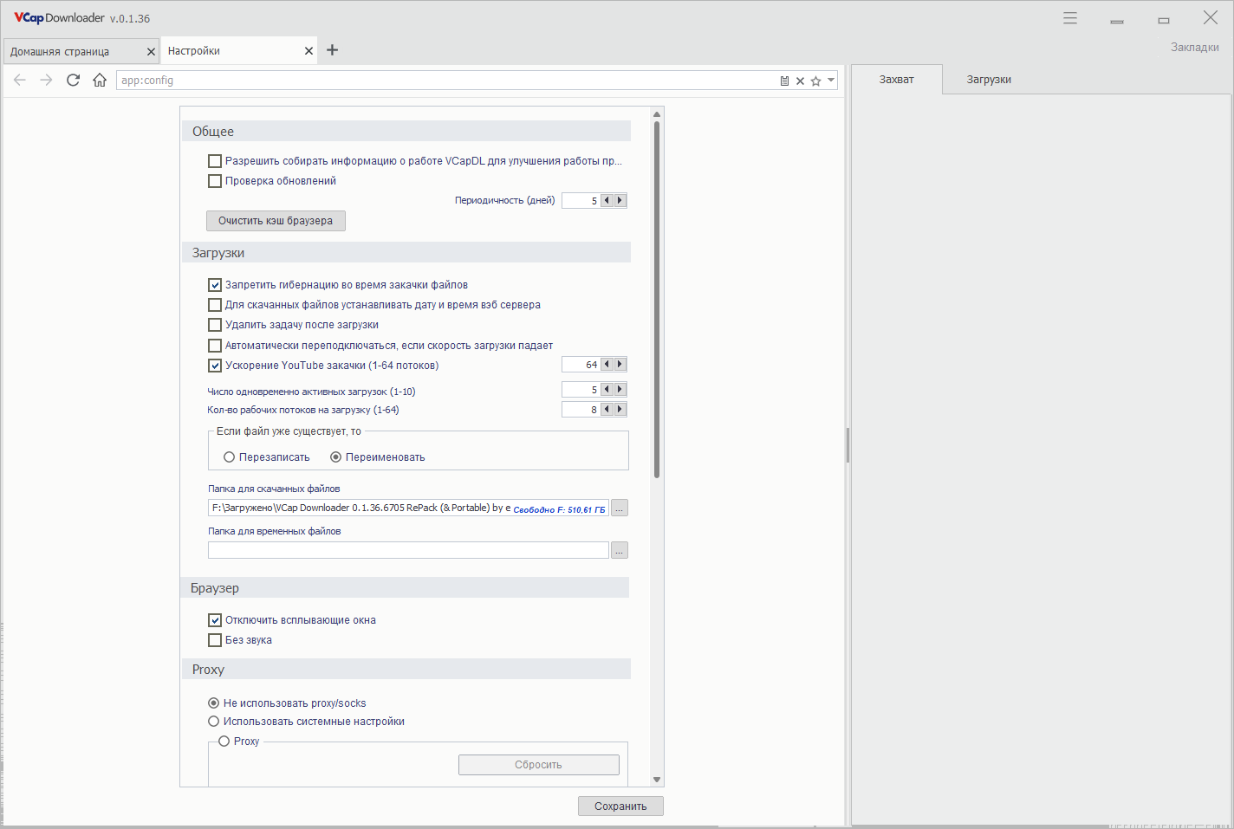The height and width of the screenshot is (829, 1234).
Task: Click the browser back arrow icon
Action: [20, 81]
